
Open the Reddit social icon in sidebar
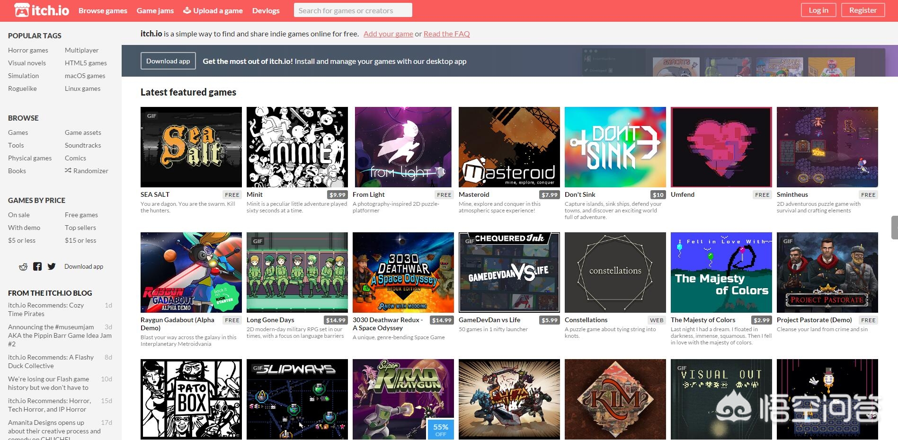point(23,267)
